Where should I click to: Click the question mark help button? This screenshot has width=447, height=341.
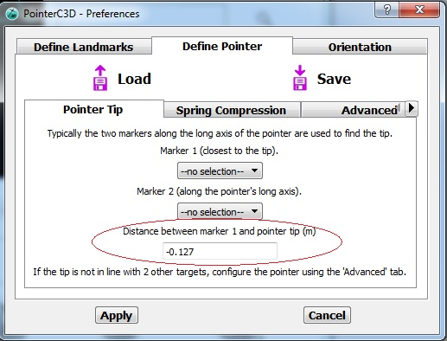click(387, 10)
